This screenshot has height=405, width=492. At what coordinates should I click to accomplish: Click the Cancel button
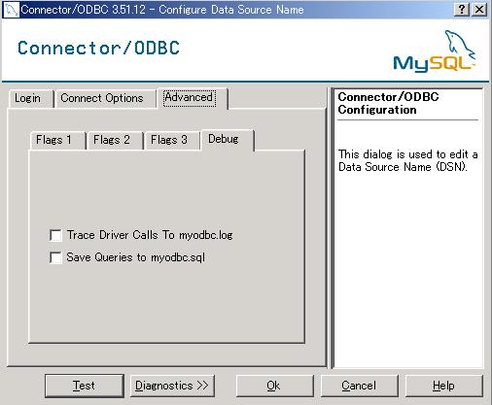tap(359, 386)
